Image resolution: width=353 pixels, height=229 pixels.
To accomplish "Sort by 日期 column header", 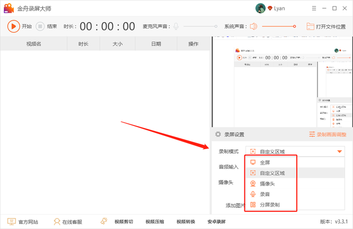I will (x=156, y=44).
